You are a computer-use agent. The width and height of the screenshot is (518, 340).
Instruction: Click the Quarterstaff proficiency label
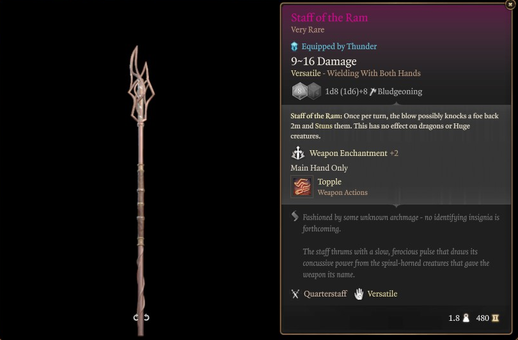click(325, 294)
